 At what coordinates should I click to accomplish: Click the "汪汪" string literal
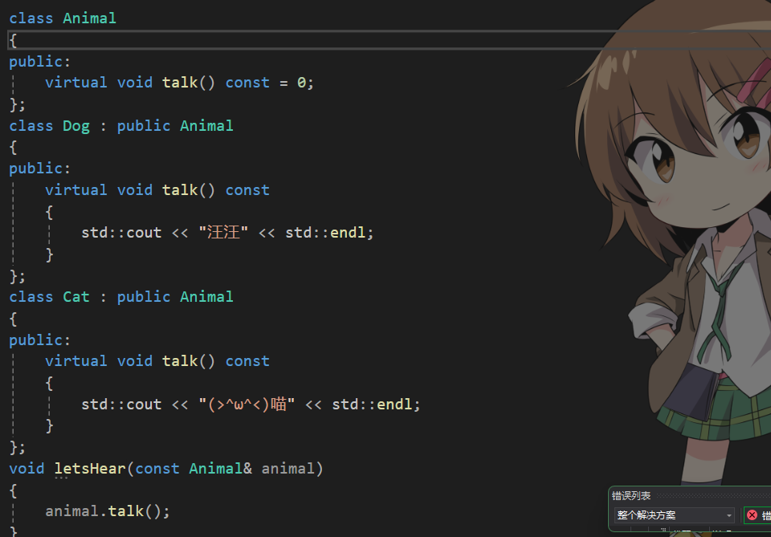coord(223,233)
